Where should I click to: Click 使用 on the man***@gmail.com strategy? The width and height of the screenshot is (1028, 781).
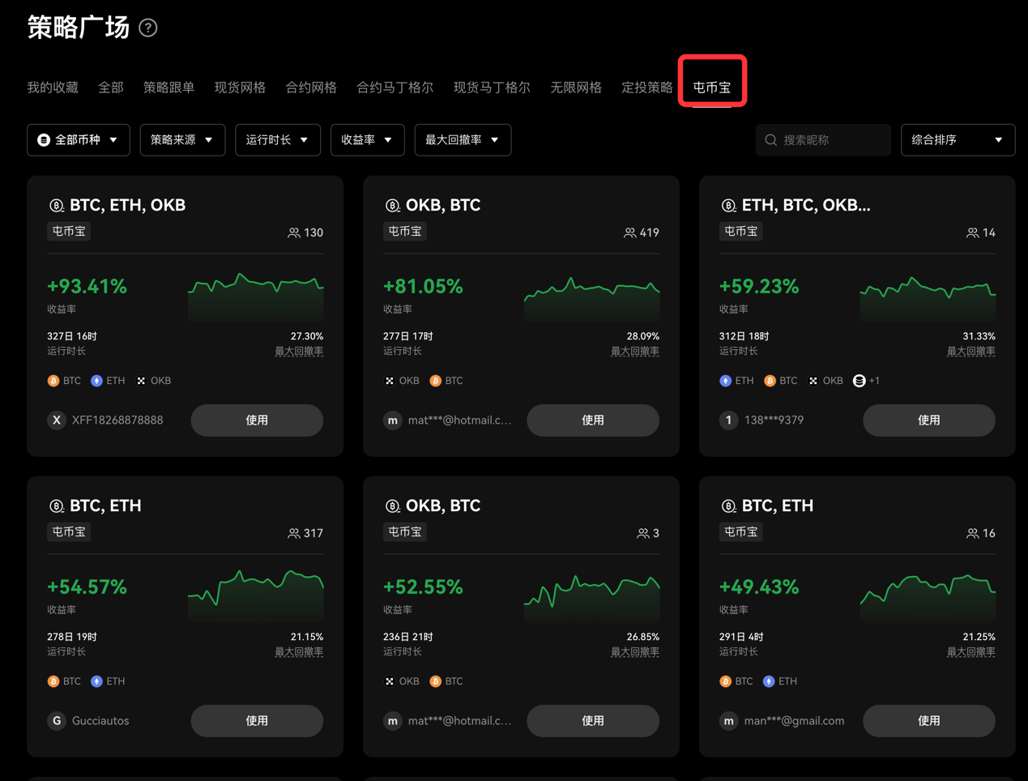coord(929,721)
